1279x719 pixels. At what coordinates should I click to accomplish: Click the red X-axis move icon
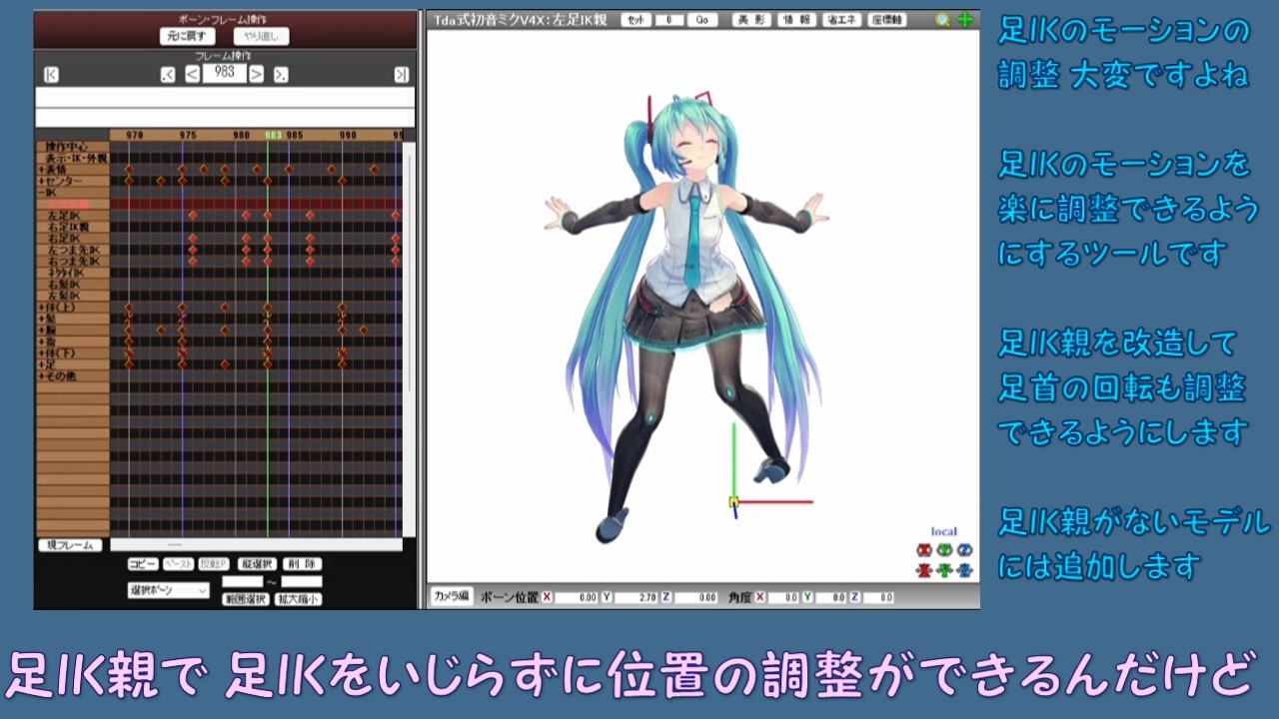click(x=924, y=571)
